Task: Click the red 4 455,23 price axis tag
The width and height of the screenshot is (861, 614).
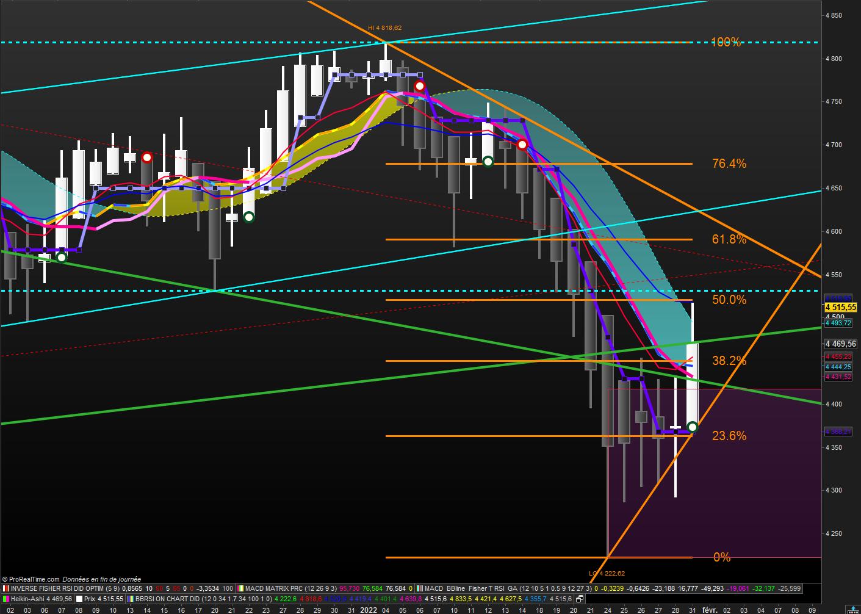Action: point(838,356)
